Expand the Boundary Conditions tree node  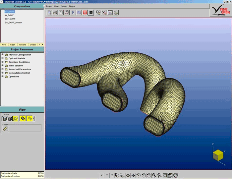tap(3, 62)
